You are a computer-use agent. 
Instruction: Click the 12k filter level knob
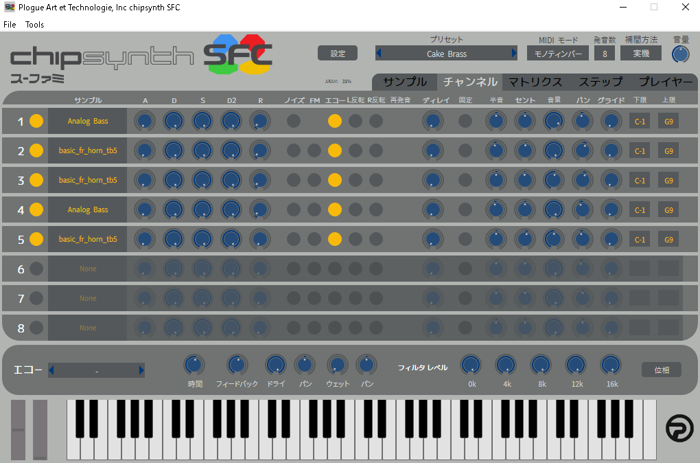point(576,365)
